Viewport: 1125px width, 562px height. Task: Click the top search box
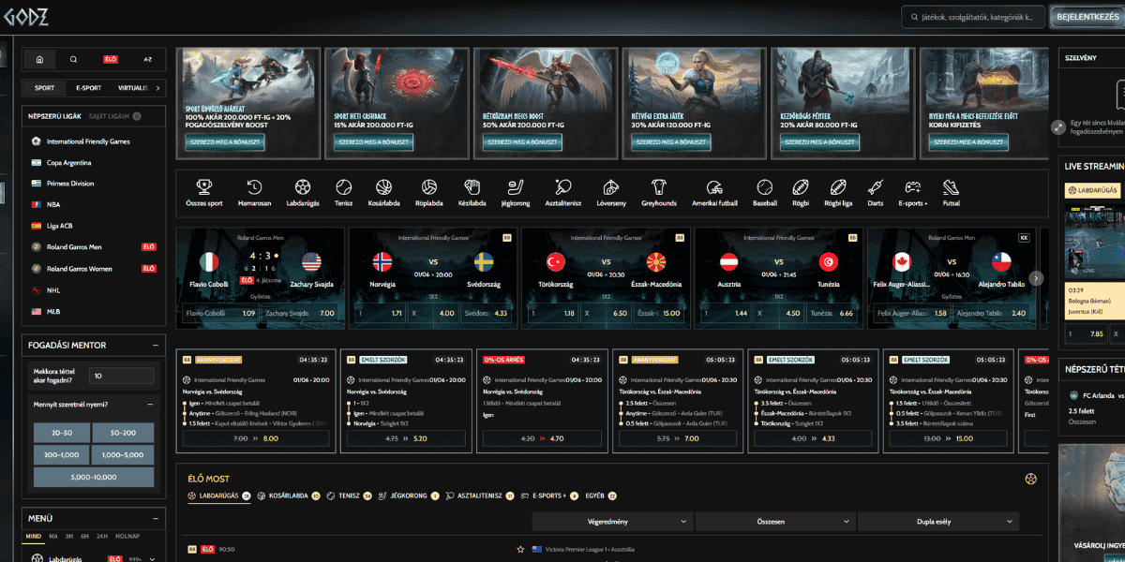click(x=973, y=17)
